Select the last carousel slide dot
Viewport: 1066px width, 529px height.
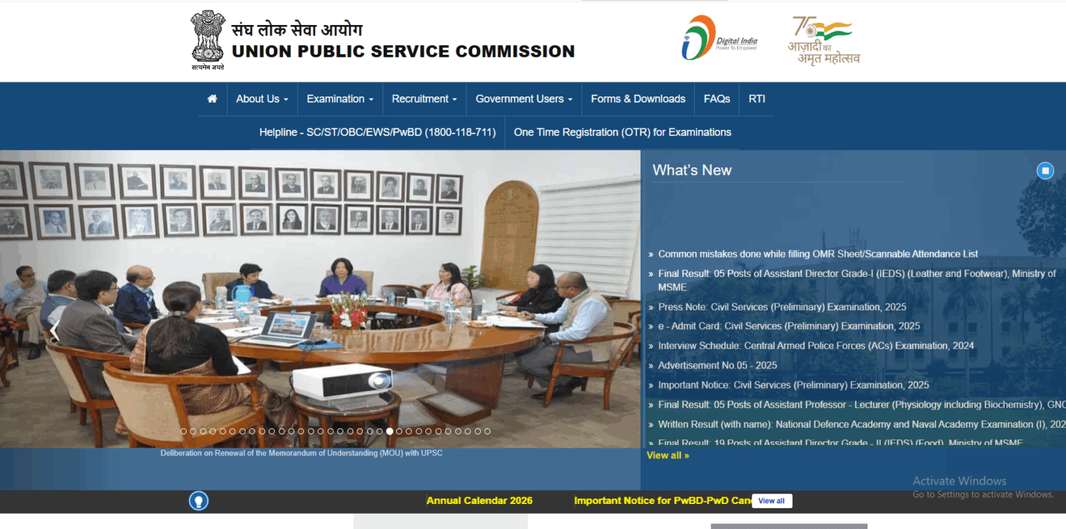coord(487,431)
